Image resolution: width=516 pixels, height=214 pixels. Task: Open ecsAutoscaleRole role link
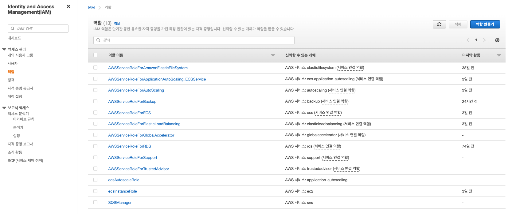124,180
